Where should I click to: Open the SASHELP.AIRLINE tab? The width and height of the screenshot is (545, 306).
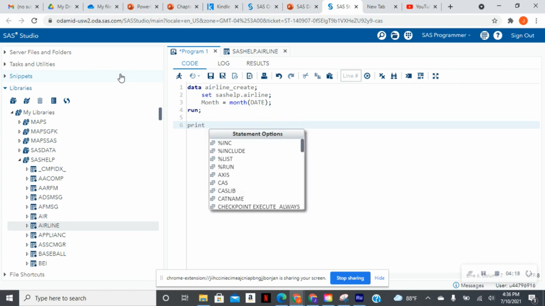(255, 51)
